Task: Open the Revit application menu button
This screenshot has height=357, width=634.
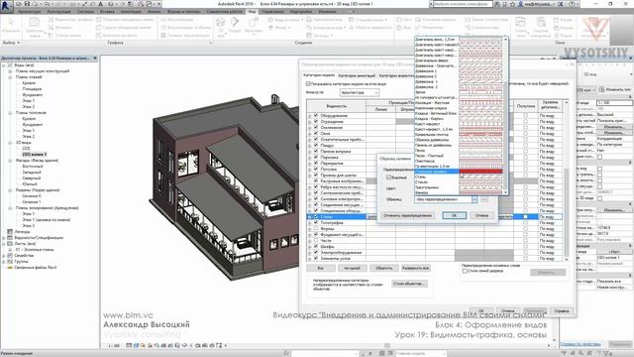Action: click(6, 6)
